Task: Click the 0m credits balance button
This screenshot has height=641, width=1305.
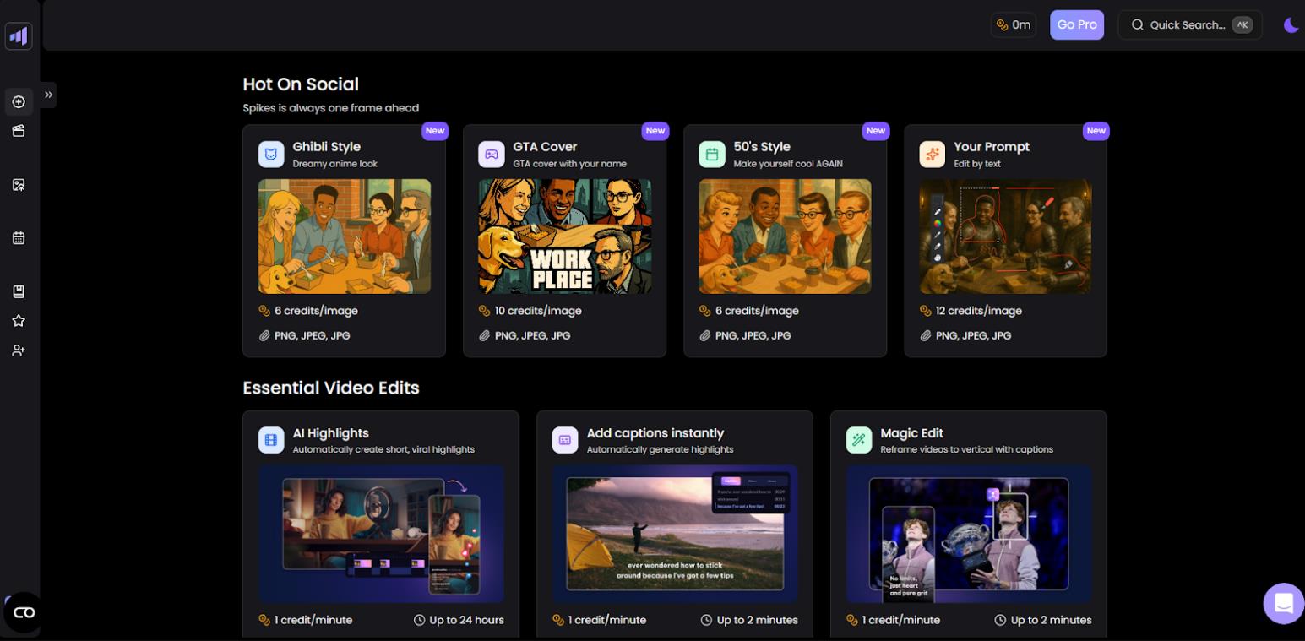Action: pos(1014,24)
